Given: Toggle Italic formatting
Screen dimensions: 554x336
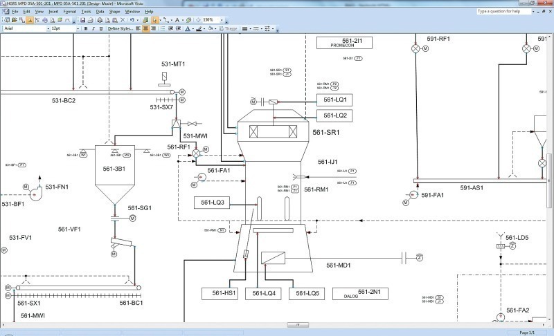Looking at the screenshot, I should point(93,29).
